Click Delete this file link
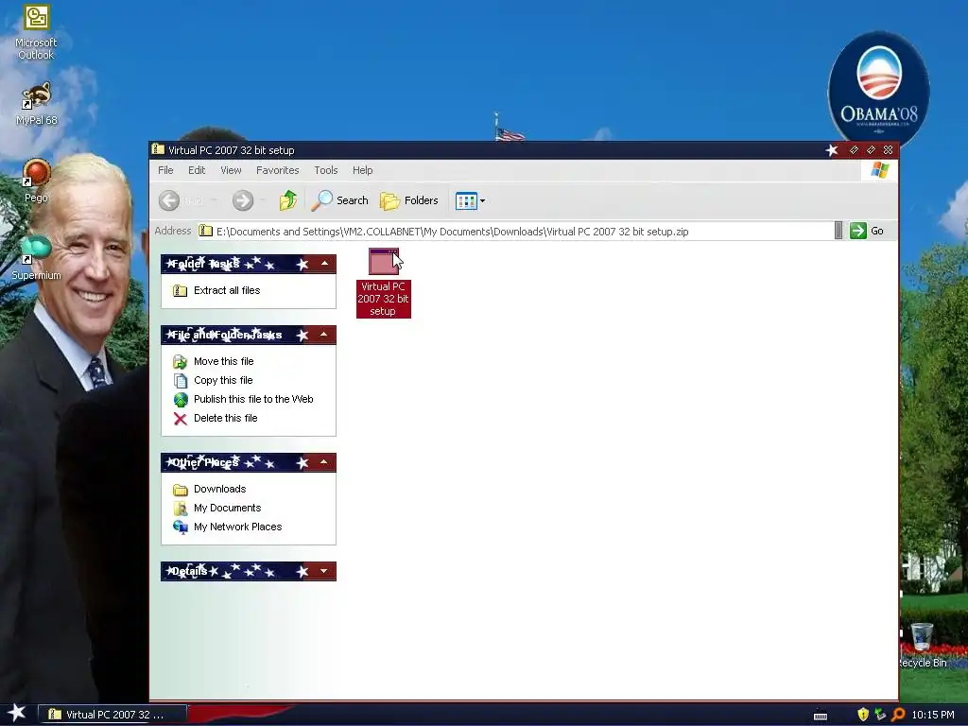The height and width of the screenshot is (726, 968). pyautogui.click(x=225, y=419)
